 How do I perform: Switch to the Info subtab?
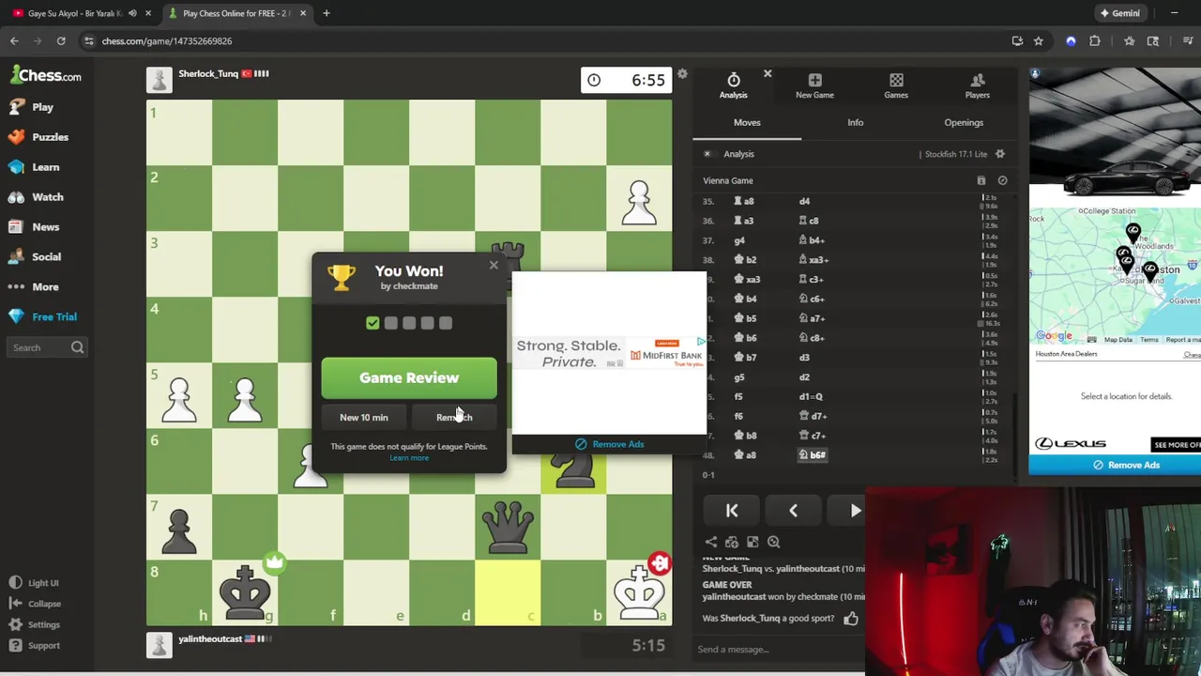[856, 122]
